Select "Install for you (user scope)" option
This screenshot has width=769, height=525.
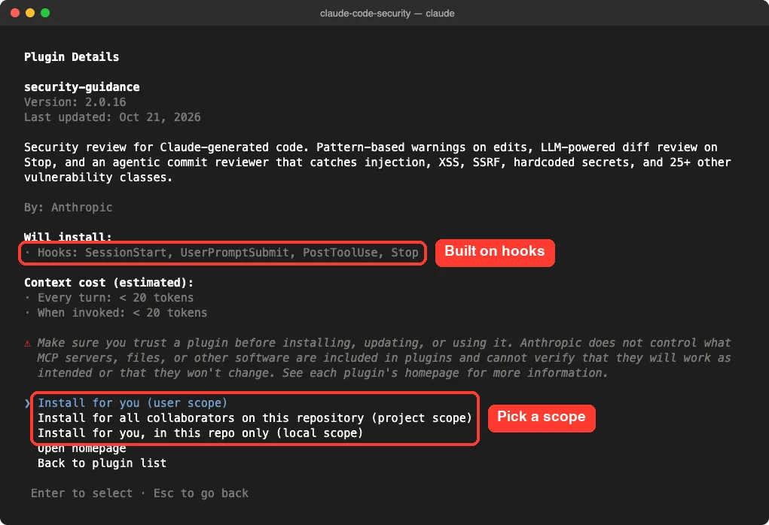pyautogui.click(x=133, y=403)
